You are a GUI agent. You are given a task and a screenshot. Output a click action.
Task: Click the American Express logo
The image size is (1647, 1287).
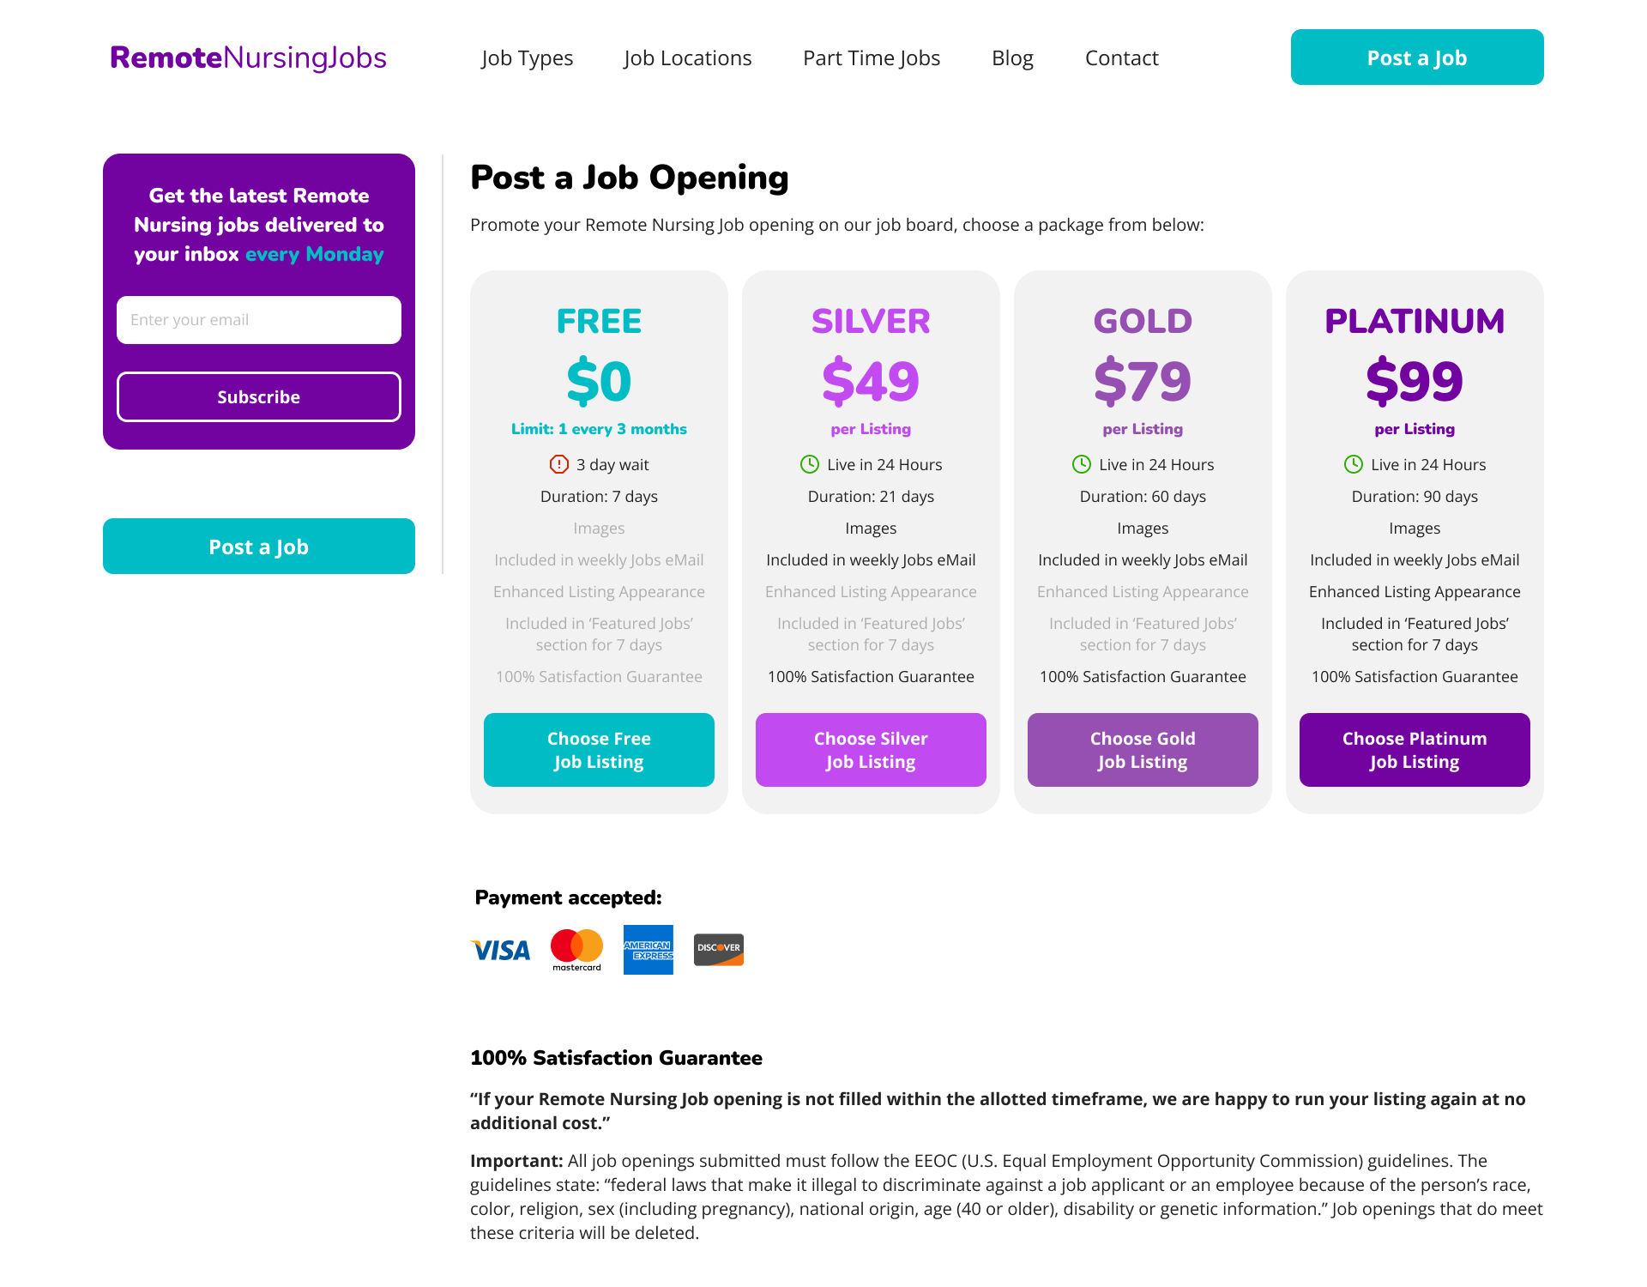tap(649, 950)
